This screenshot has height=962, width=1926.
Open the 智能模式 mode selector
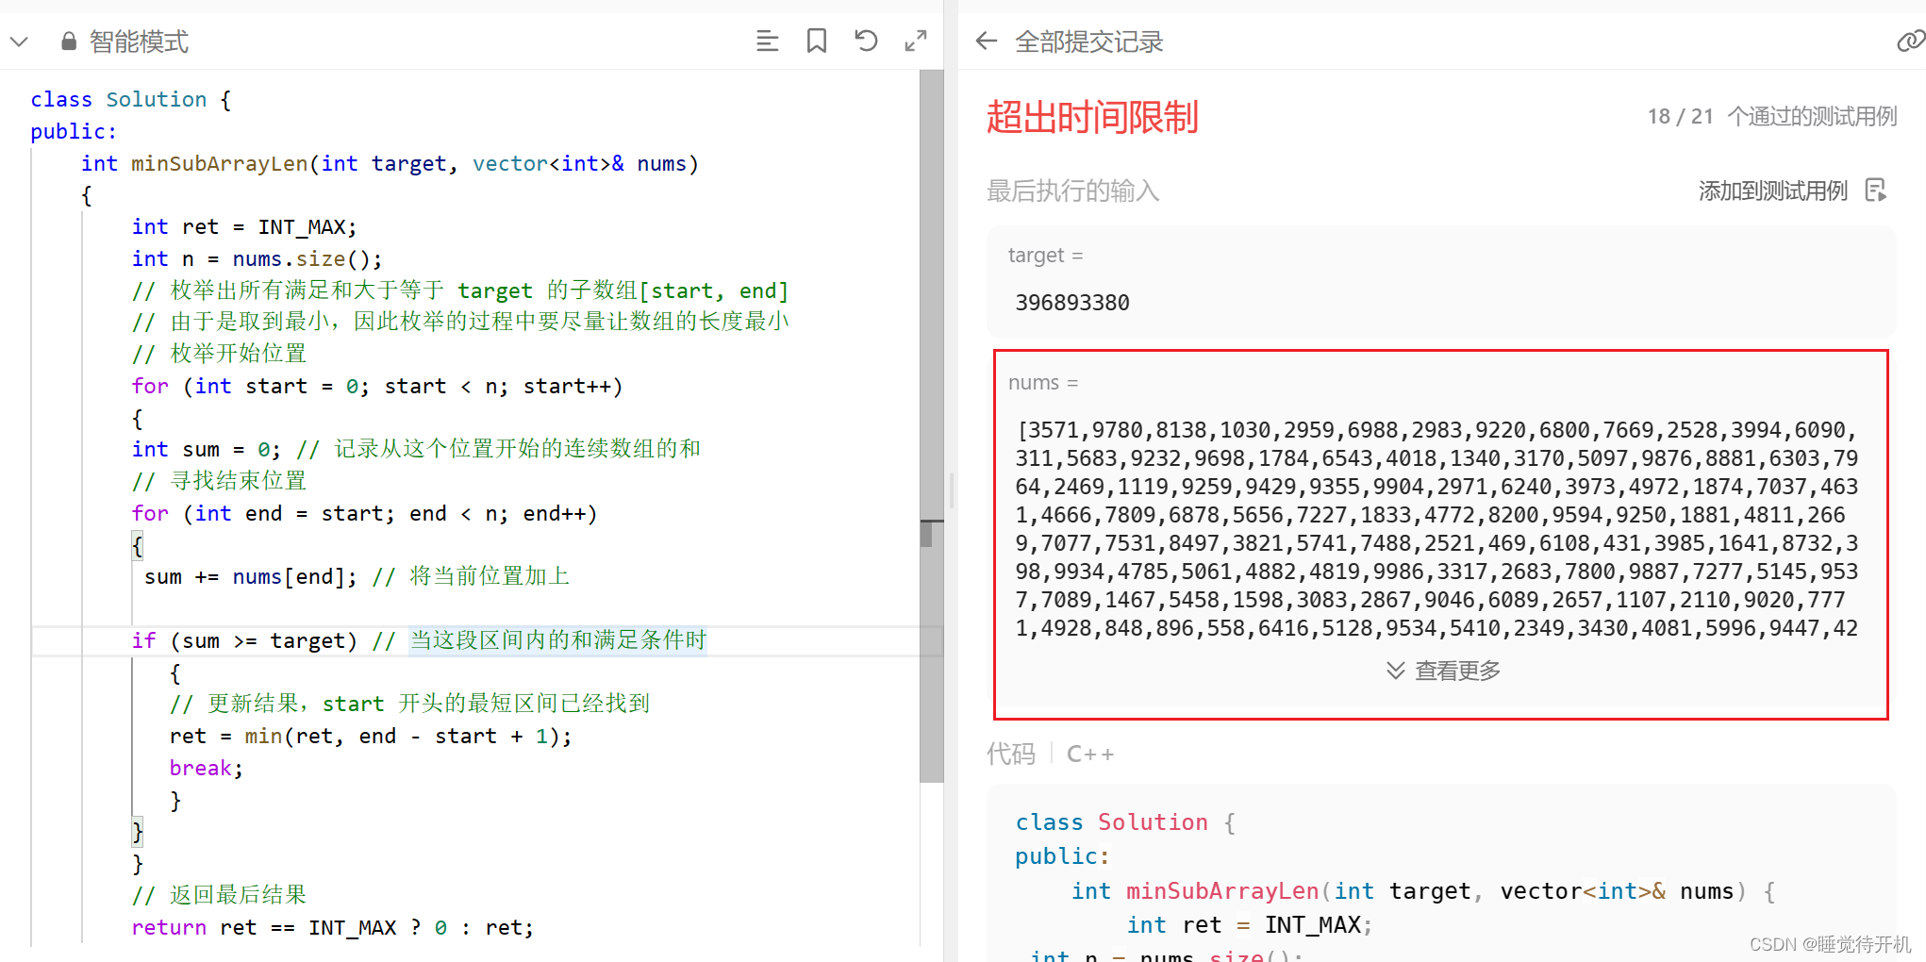tap(138, 41)
